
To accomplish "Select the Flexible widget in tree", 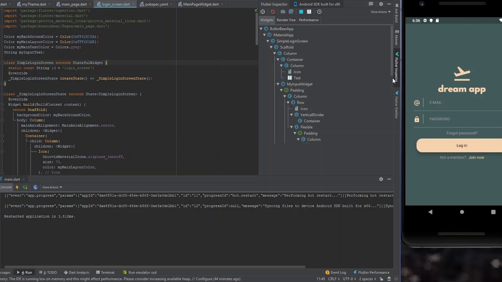I will [x=306, y=127].
